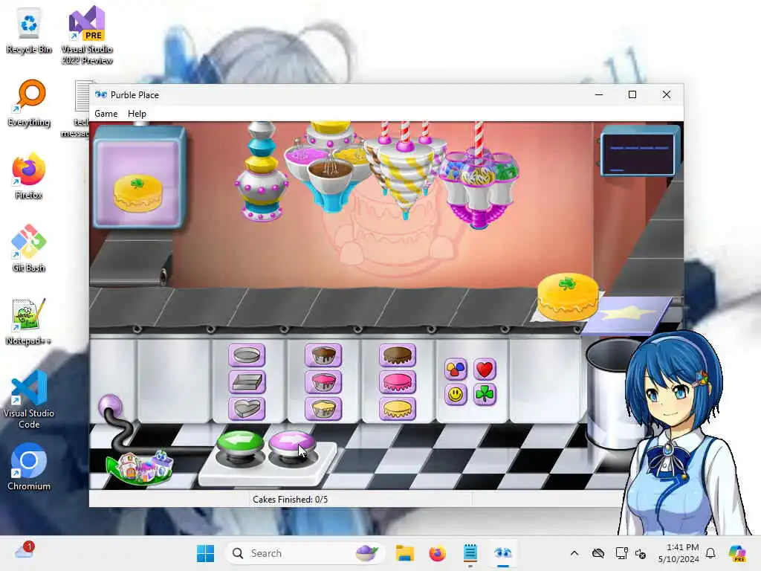761x571 pixels.
Task: Click the cake pan dispenser machine
Action: coord(262,172)
